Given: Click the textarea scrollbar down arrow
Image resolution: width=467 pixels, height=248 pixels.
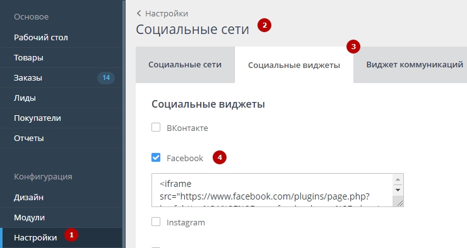Looking at the screenshot, I should pos(398,190).
